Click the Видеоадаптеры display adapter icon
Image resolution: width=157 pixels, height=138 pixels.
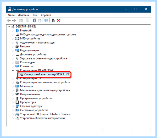pos(17,51)
